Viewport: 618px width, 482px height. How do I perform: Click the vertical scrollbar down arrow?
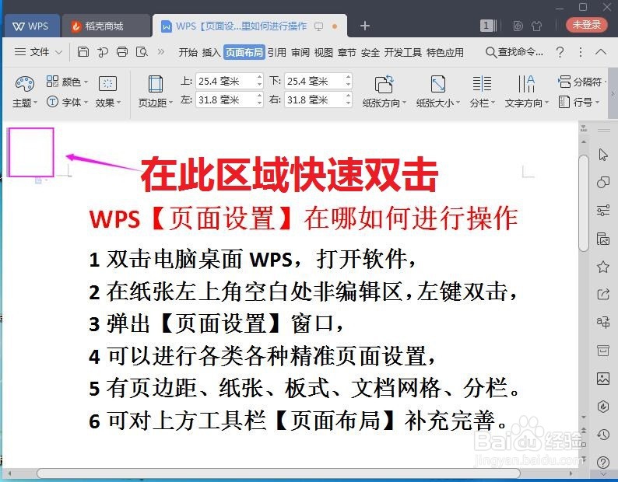[584, 417]
